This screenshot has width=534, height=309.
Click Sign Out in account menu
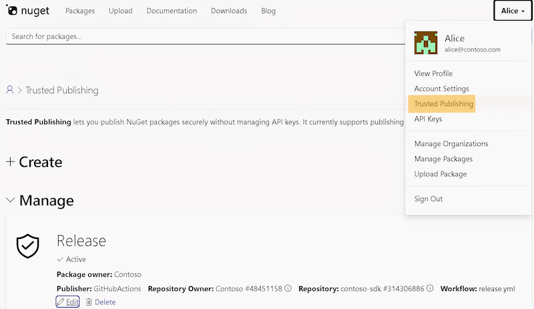click(429, 199)
